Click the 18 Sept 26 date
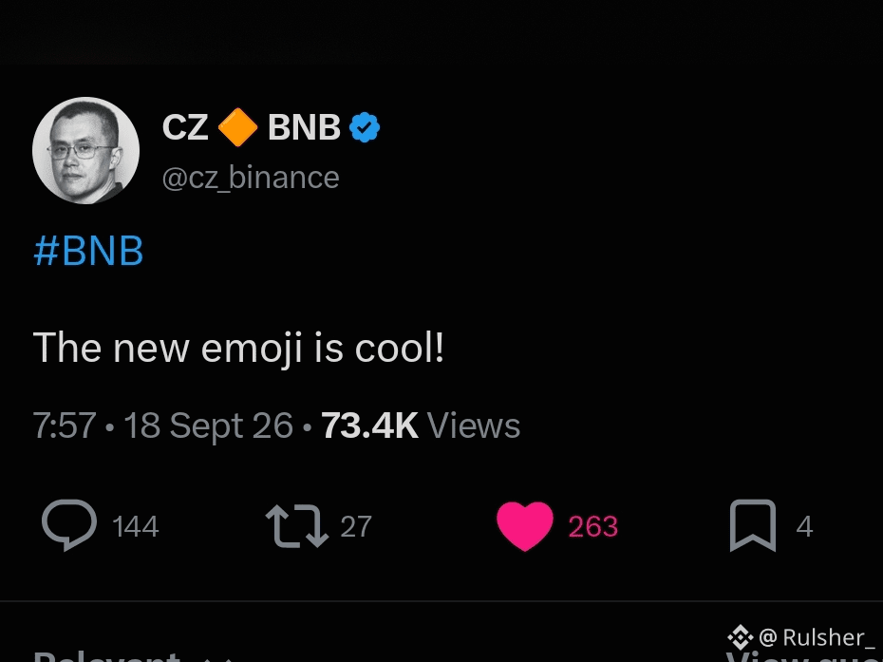Viewport: 883px width, 662px height. (x=208, y=426)
